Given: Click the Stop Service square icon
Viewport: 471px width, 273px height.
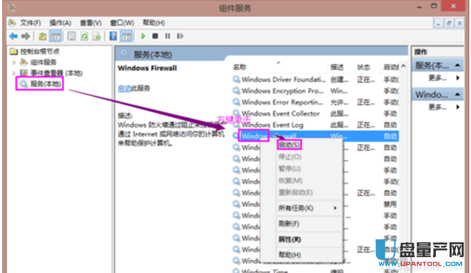Looking at the screenshot, I should 155,36.
